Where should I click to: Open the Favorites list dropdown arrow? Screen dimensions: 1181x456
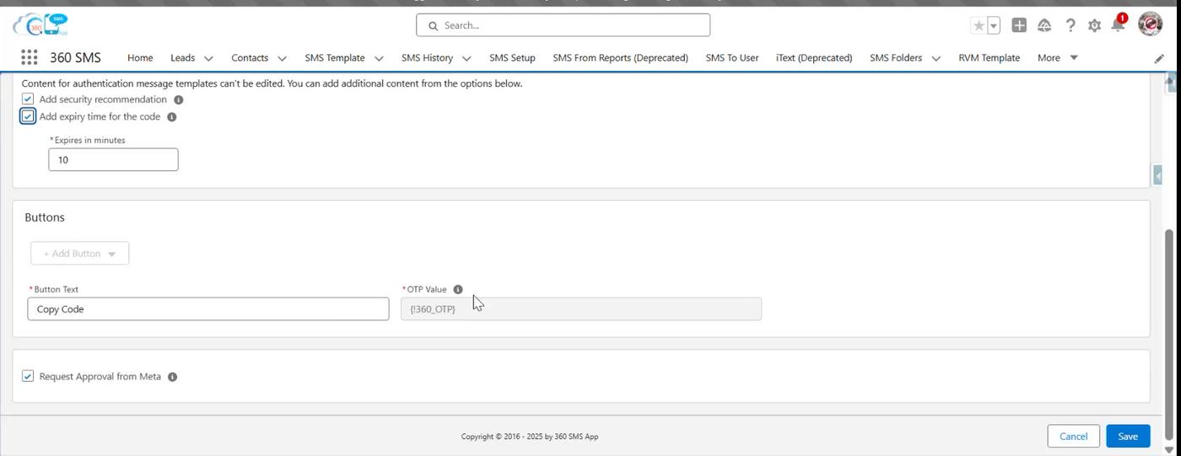(x=994, y=25)
